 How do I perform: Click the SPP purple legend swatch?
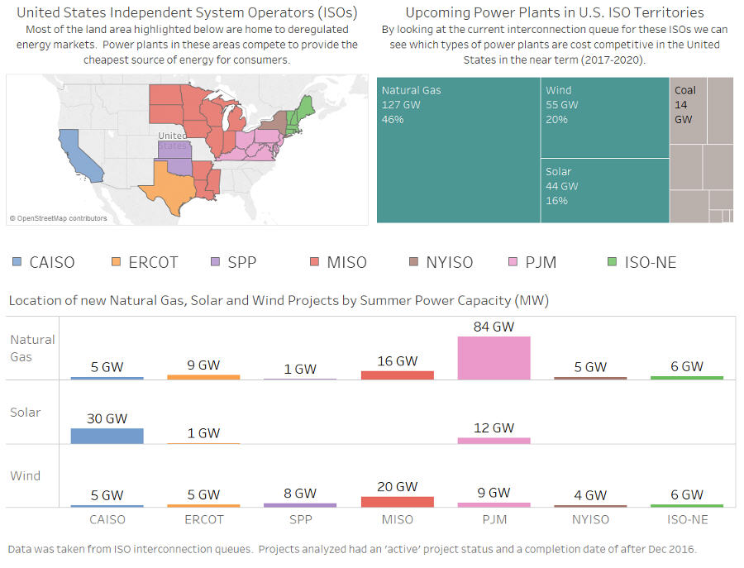pos(214,263)
